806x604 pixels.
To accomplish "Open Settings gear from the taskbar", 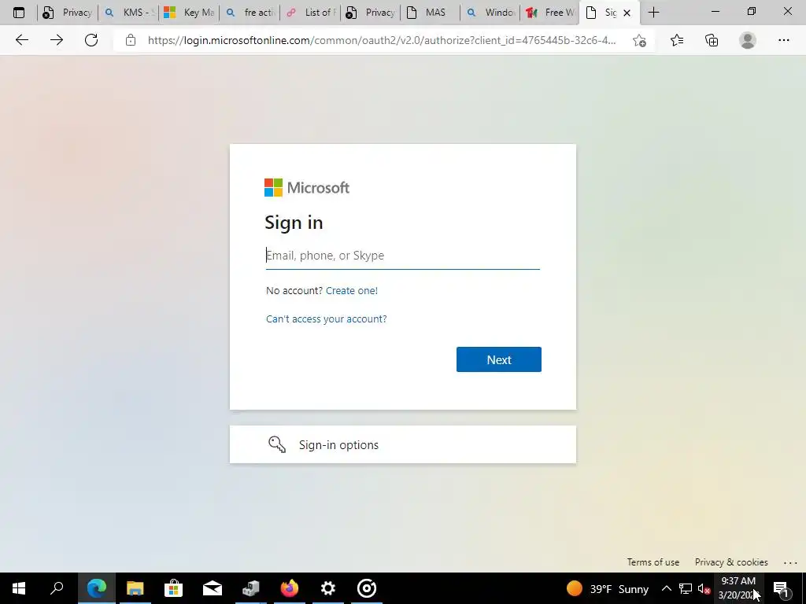I will pyautogui.click(x=328, y=588).
